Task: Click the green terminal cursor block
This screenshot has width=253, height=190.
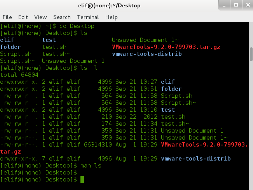Action: pos(82,180)
